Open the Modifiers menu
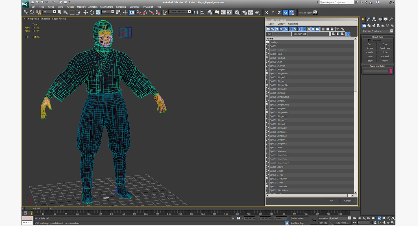This screenshot has height=226, width=418. click(81, 7)
